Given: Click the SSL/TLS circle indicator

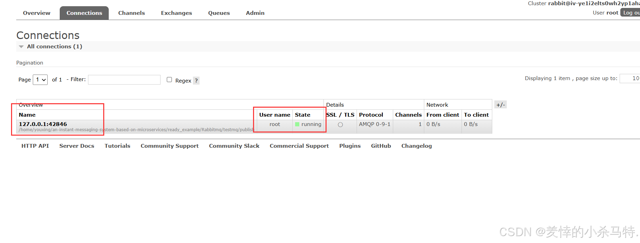Looking at the screenshot, I should (x=340, y=125).
